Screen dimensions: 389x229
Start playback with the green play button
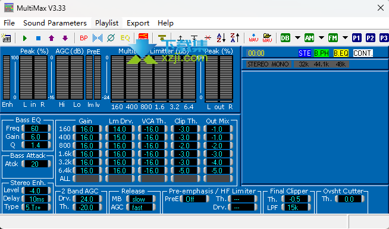[24, 38]
